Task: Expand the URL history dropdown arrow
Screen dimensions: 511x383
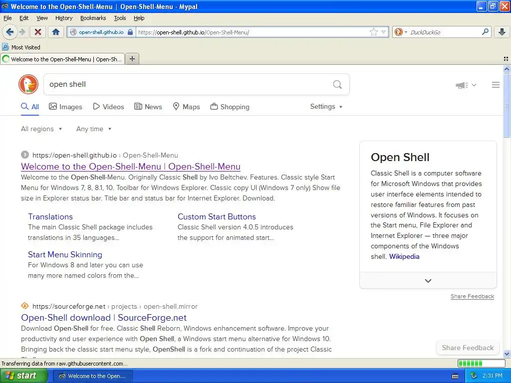Action: [384, 32]
